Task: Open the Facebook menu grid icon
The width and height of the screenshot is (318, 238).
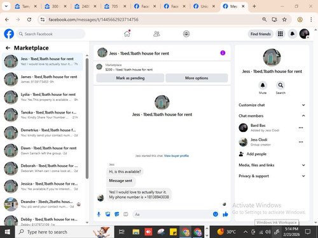Action: pos(280,34)
